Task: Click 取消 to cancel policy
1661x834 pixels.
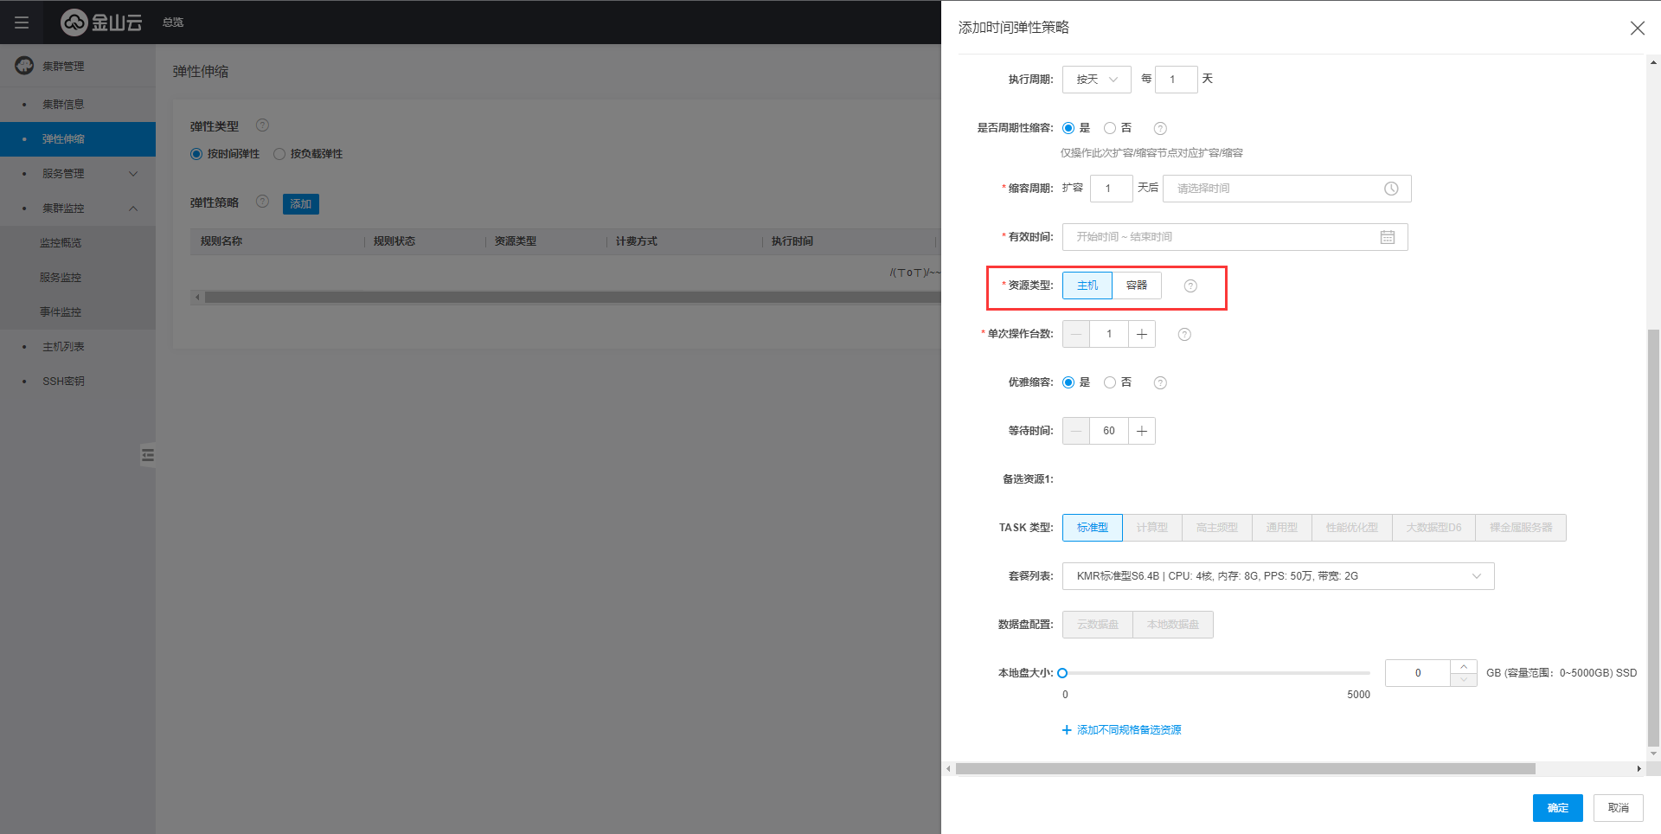Action: 1619,808
